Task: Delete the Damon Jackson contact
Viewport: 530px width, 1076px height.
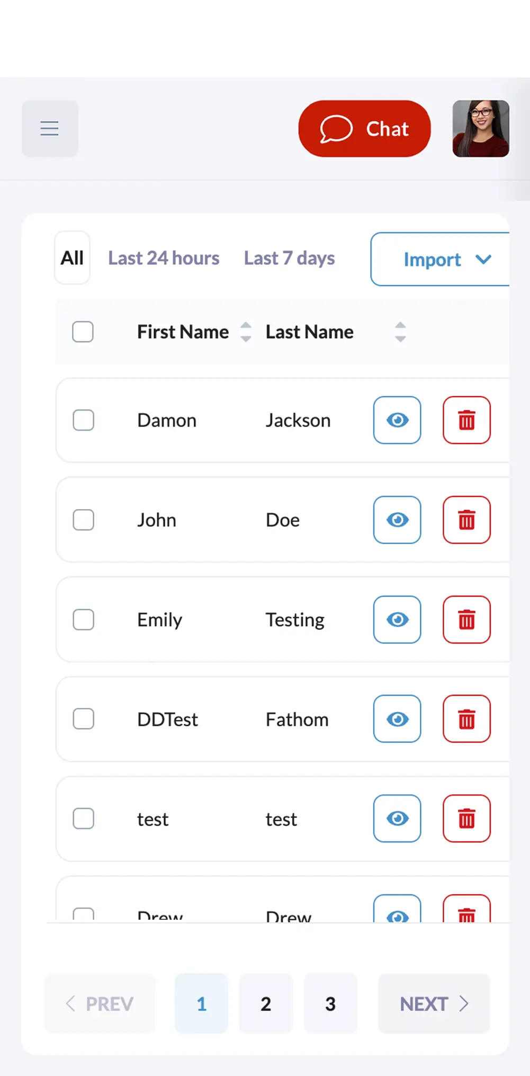Action: pos(466,420)
